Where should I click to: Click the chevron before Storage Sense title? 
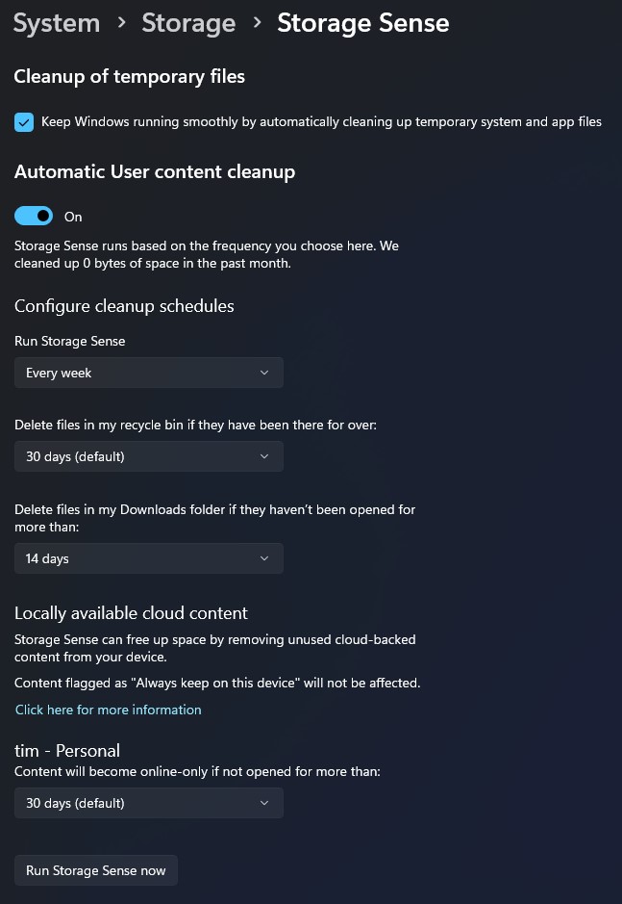coord(257,23)
